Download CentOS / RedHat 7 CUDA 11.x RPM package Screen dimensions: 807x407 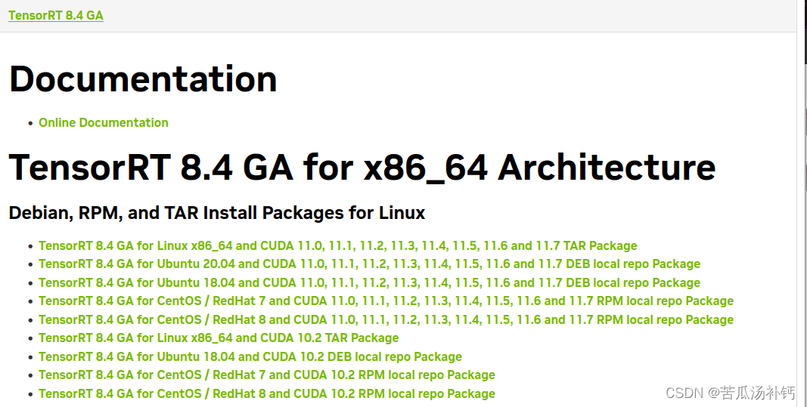point(386,301)
